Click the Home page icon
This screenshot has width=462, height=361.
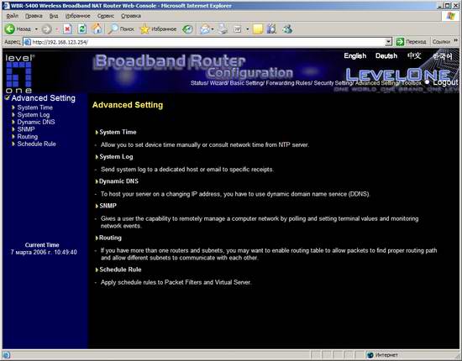pos(97,29)
